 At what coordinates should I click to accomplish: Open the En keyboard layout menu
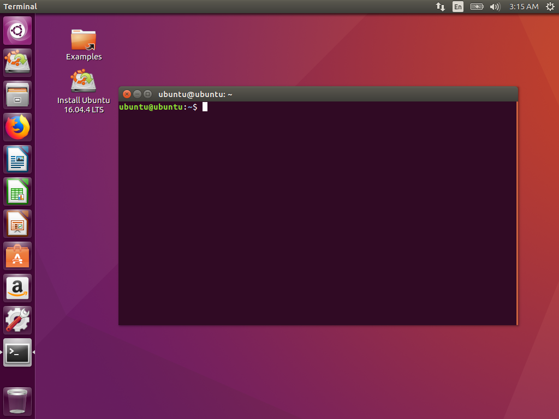click(458, 7)
